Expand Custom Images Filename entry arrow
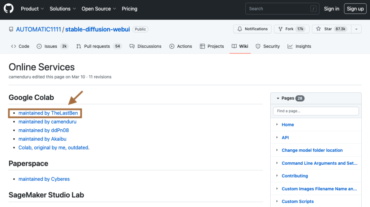The height and width of the screenshot is (207, 370). click(x=277, y=189)
